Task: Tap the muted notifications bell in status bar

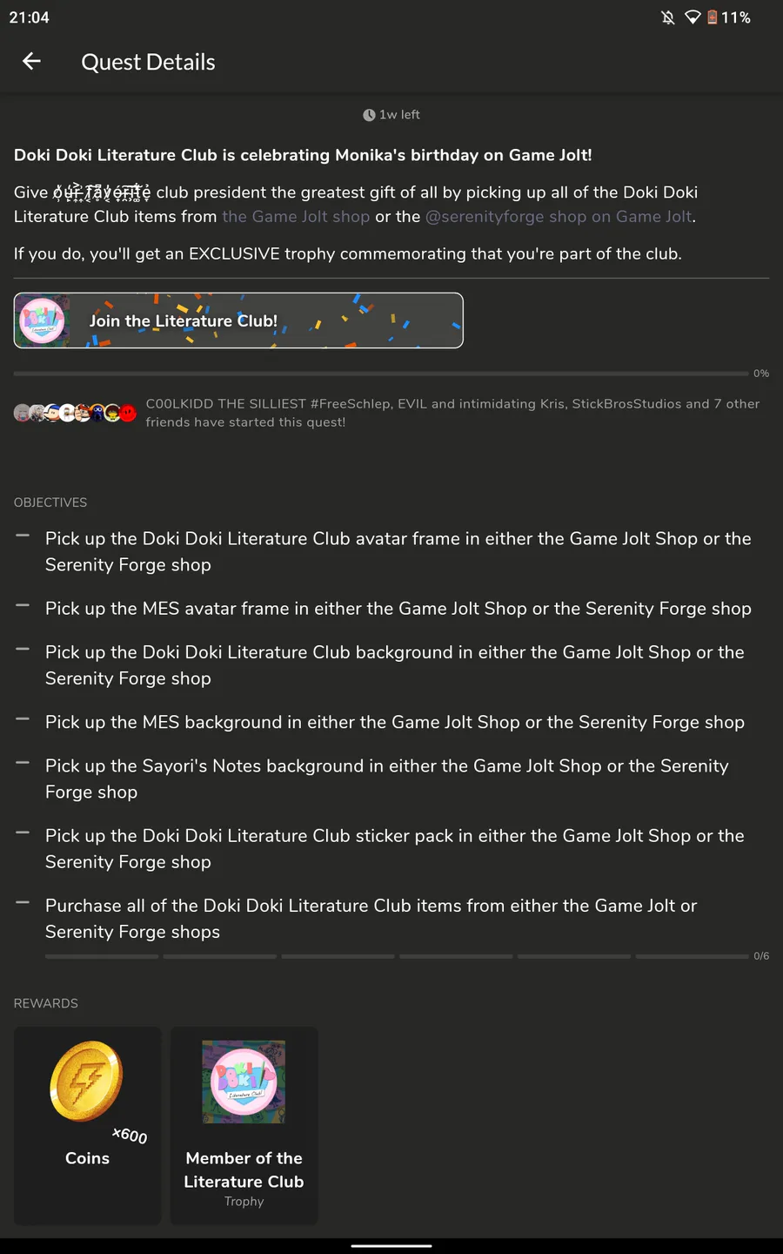Action: point(668,17)
